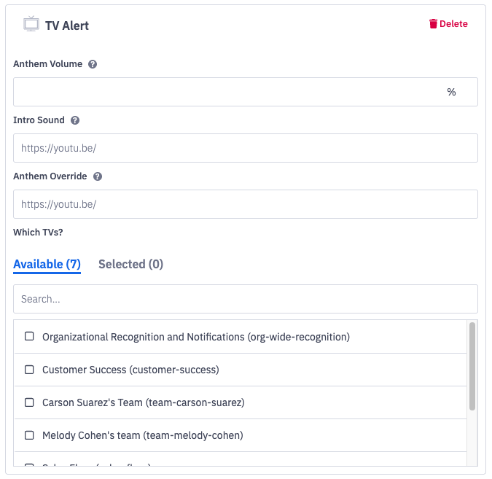The image size is (492, 479).
Task: Show help for Anthem Override
Action: (x=98, y=176)
